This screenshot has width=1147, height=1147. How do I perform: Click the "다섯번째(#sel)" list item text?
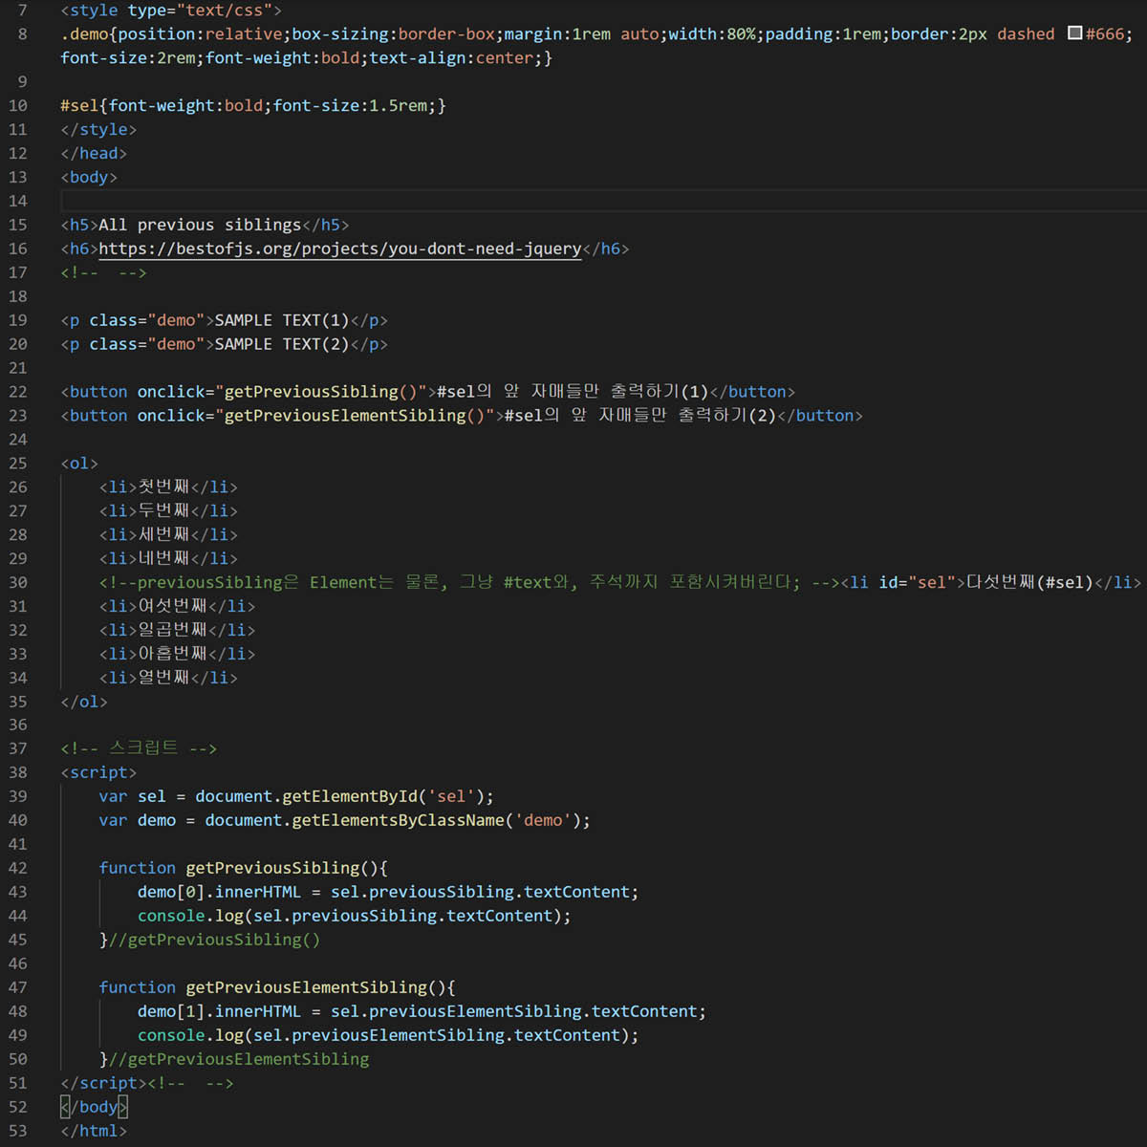pos(1029,582)
